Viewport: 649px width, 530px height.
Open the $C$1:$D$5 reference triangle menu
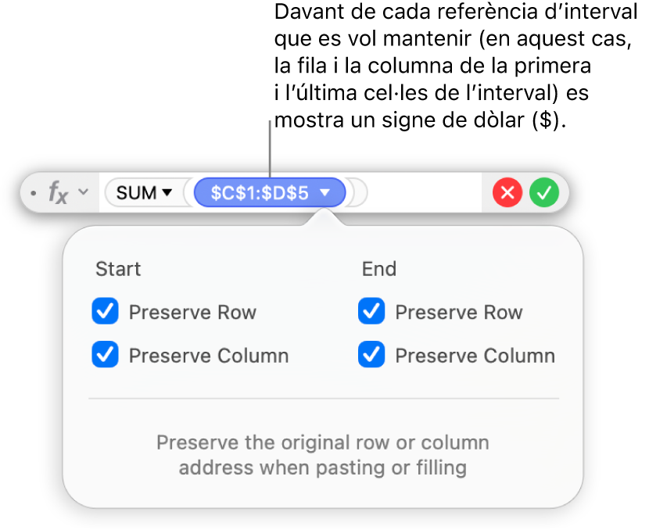pyautogui.click(x=325, y=192)
